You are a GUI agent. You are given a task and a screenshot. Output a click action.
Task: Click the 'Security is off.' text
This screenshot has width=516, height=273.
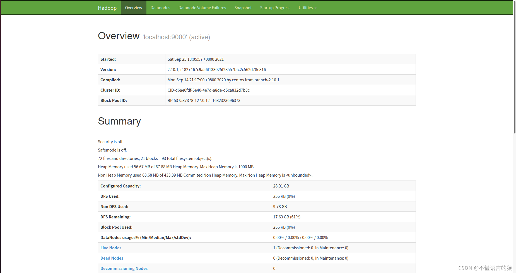tap(110, 142)
